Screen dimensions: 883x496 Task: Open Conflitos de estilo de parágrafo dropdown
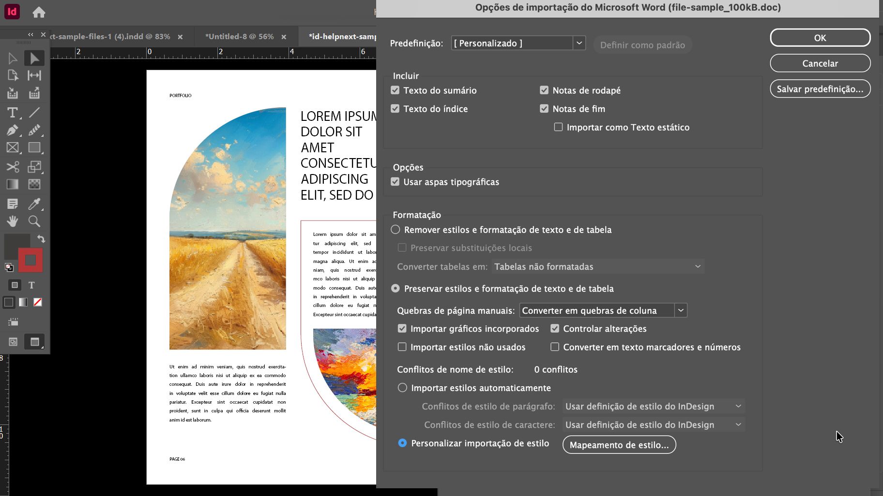tap(654, 407)
